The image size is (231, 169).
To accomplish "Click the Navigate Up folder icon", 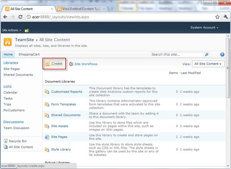I will pyautogui.click(x=27, y=30).
